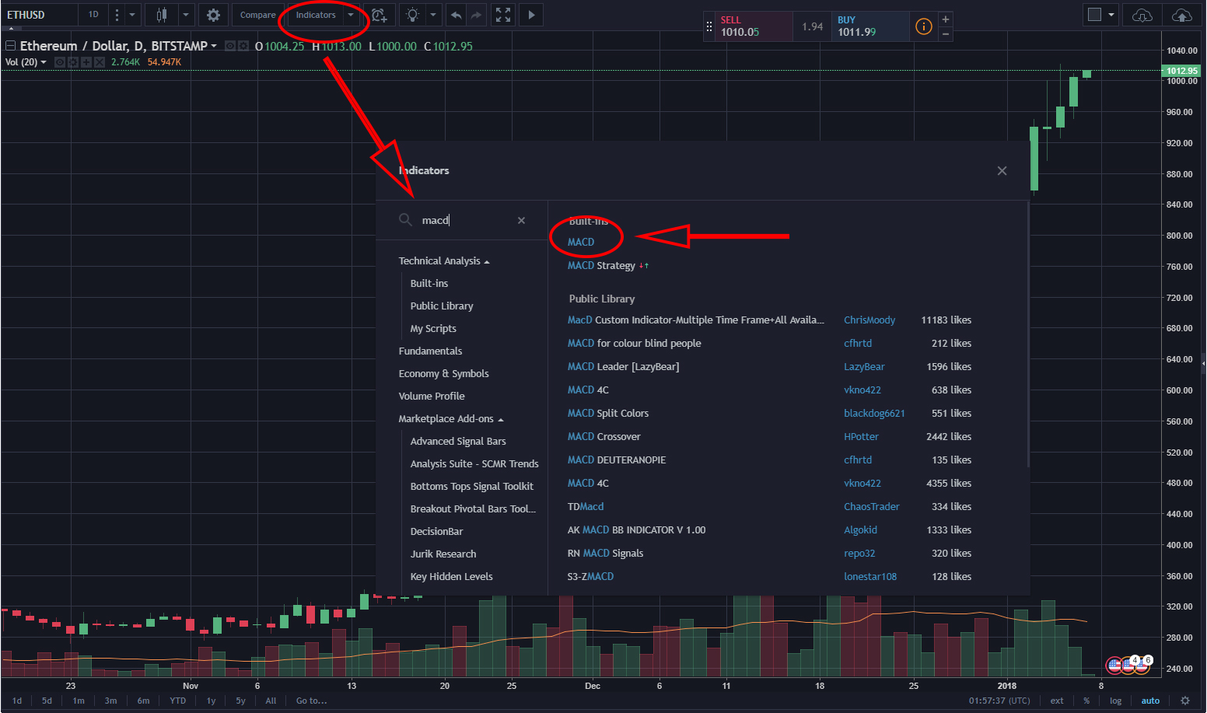Select Public Library category
1207x713 pixels.
[442, 306]
